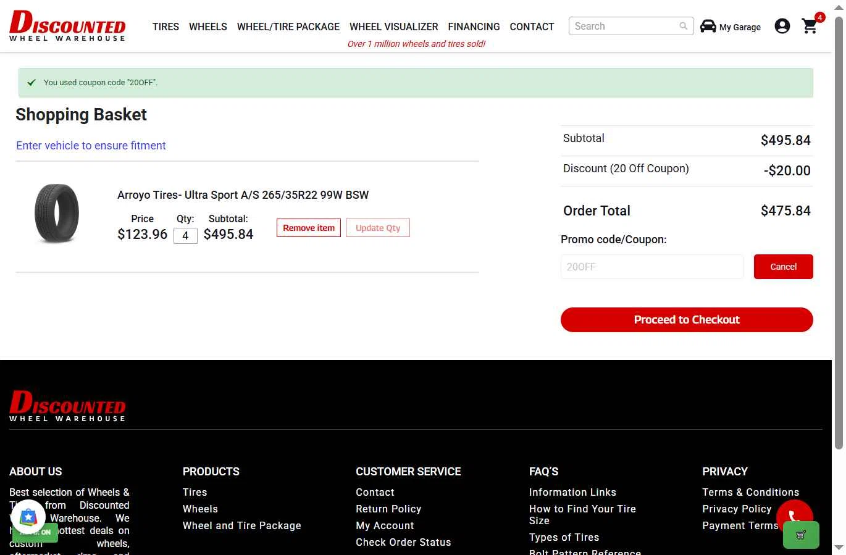Click the footer Discounted Wheel Warehouse logo
The width and height of the screenshot is (846, 555).
pyautogui.click(x=67, y=406)
